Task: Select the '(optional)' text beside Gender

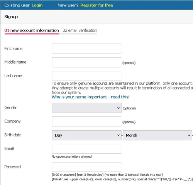Action: [x=129, y=108]
